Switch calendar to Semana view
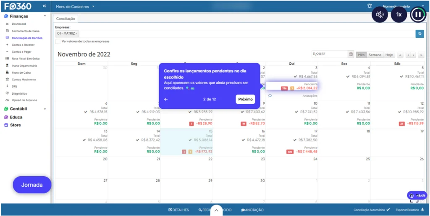 (375, 55)
